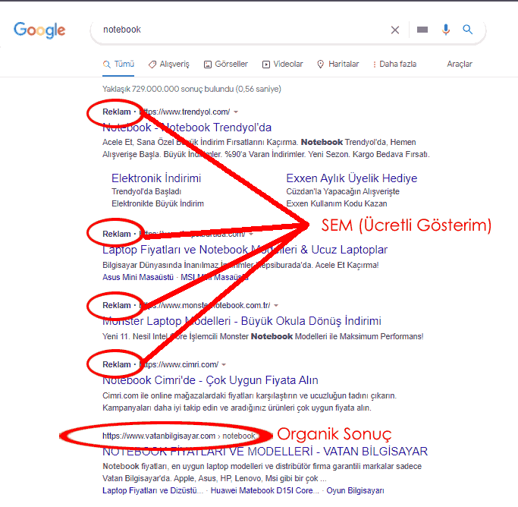This screenshot has width=518, height=507.
Task: Open Laptop Fiyatları ve Dizüstü sitelink
Action: pyautogui.click(x=152, y=490)
